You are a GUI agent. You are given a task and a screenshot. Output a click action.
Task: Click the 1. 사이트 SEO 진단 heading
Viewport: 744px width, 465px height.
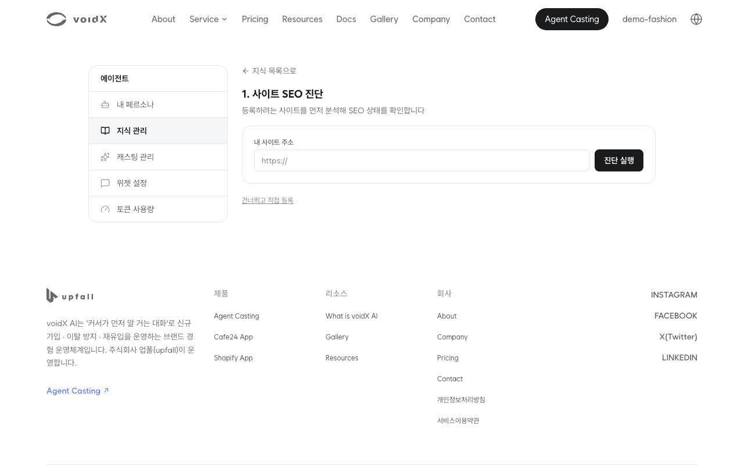tap(282, 94)
